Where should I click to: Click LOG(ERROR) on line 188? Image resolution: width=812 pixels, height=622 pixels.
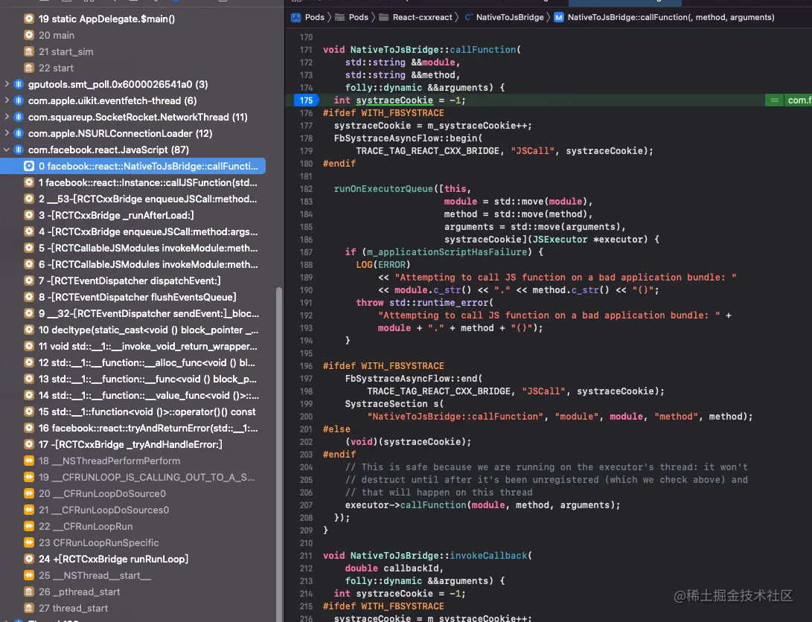[x=383, y=264]
